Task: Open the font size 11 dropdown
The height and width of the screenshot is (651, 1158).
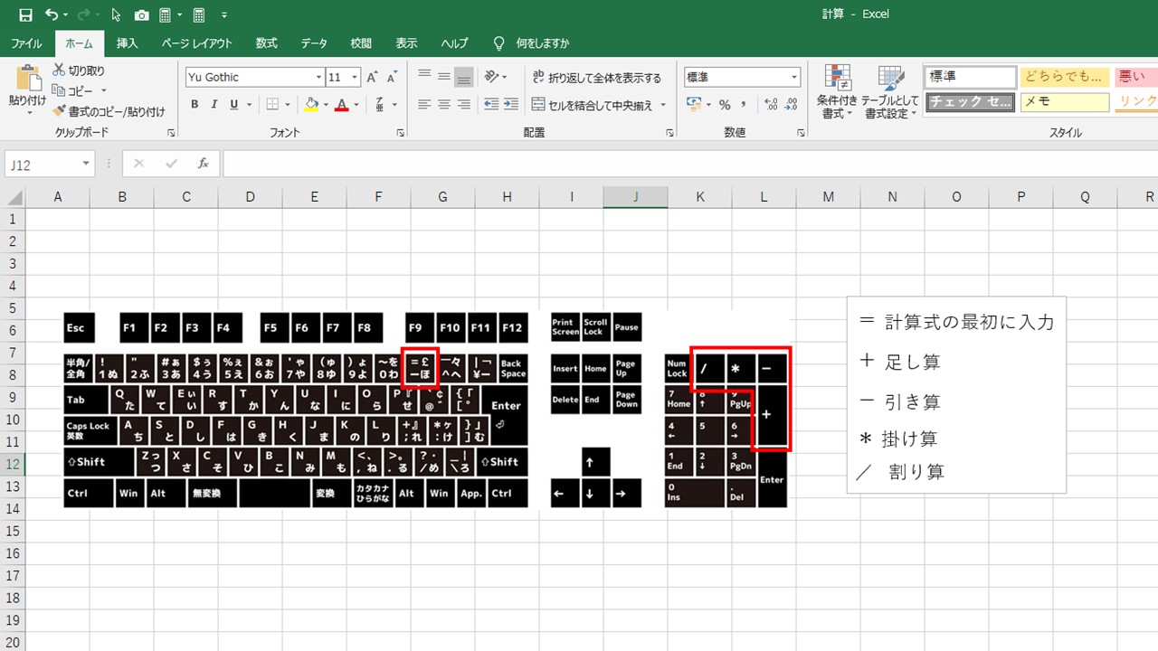Action: point(355,78)
